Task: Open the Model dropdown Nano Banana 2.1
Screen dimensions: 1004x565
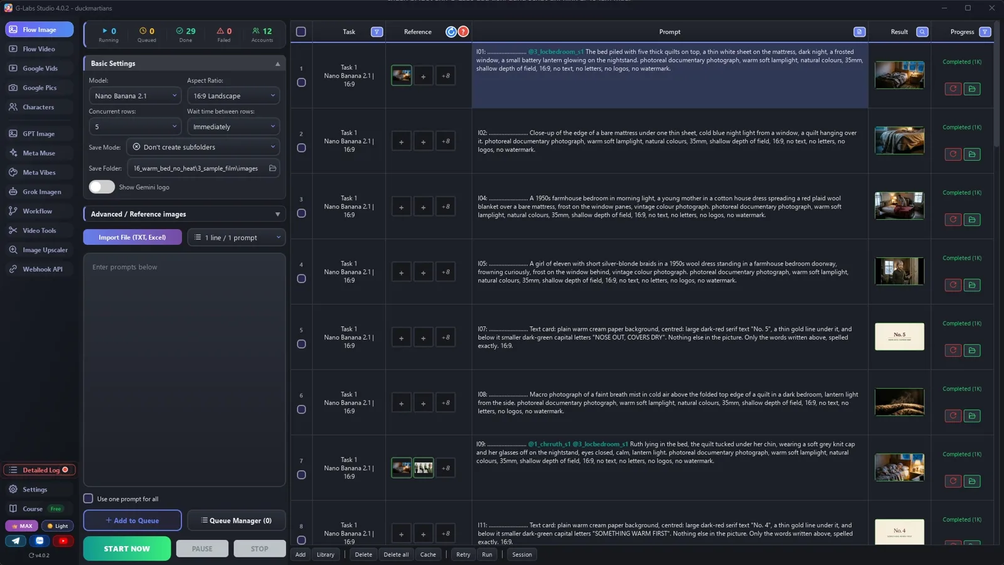Action: pos(135,96)
